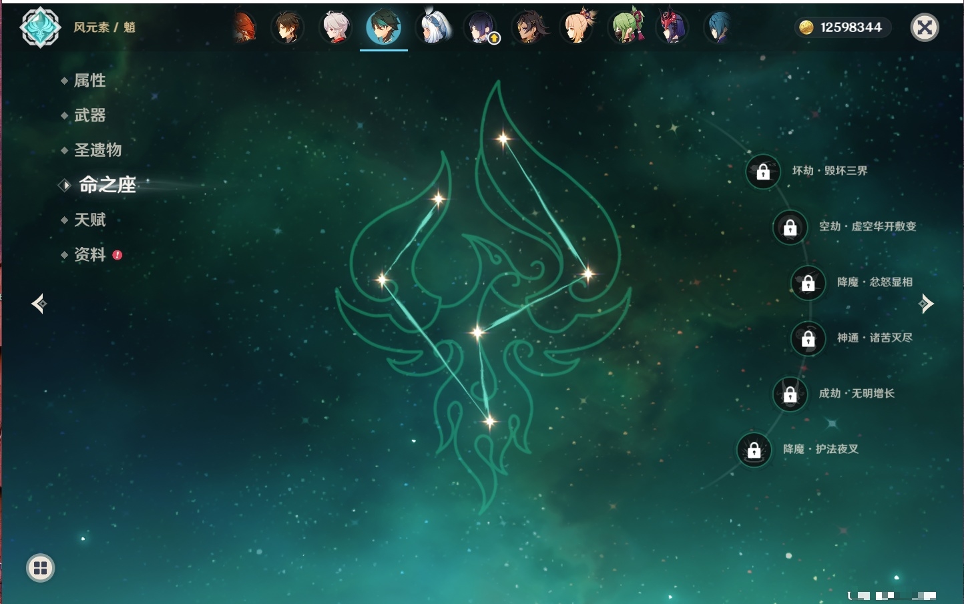Screen dimensions: 964x604
Task: Select the white-haired Kazuha avatar
Action: [x=336, y=27]
